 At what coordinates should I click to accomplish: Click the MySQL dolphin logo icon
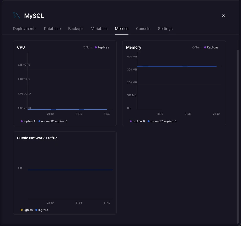(17, 15)
